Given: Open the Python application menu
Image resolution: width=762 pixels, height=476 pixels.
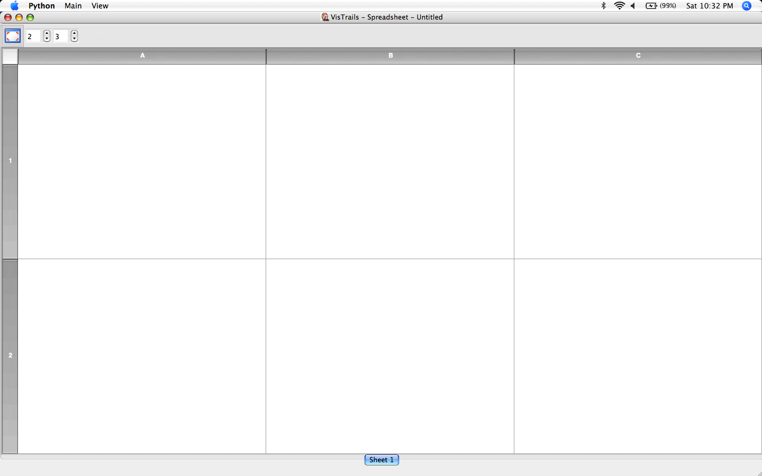Looking at the screenshot, I should click(42, 6).
